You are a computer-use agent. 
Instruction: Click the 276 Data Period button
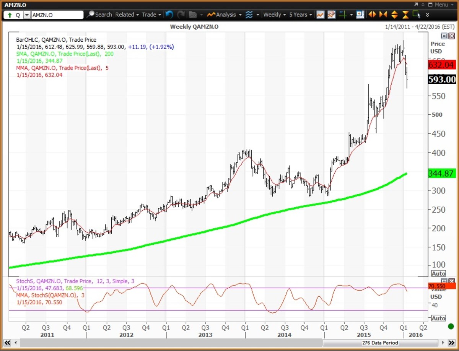coord(380,343)
